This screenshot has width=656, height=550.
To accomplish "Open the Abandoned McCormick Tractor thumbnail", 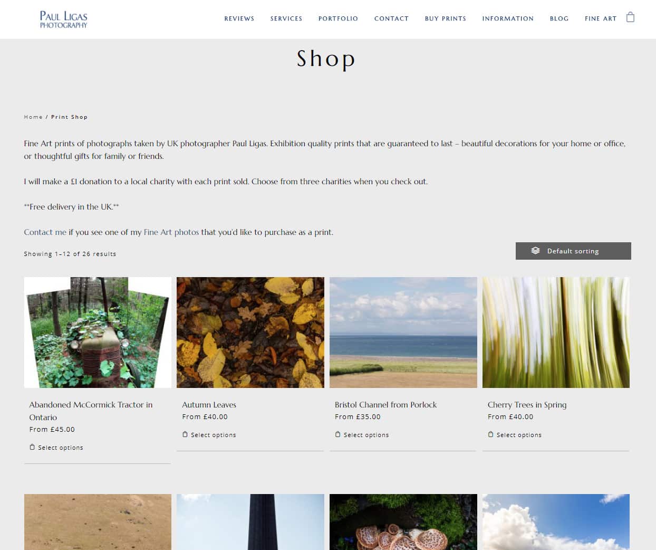I will point(98,333).
